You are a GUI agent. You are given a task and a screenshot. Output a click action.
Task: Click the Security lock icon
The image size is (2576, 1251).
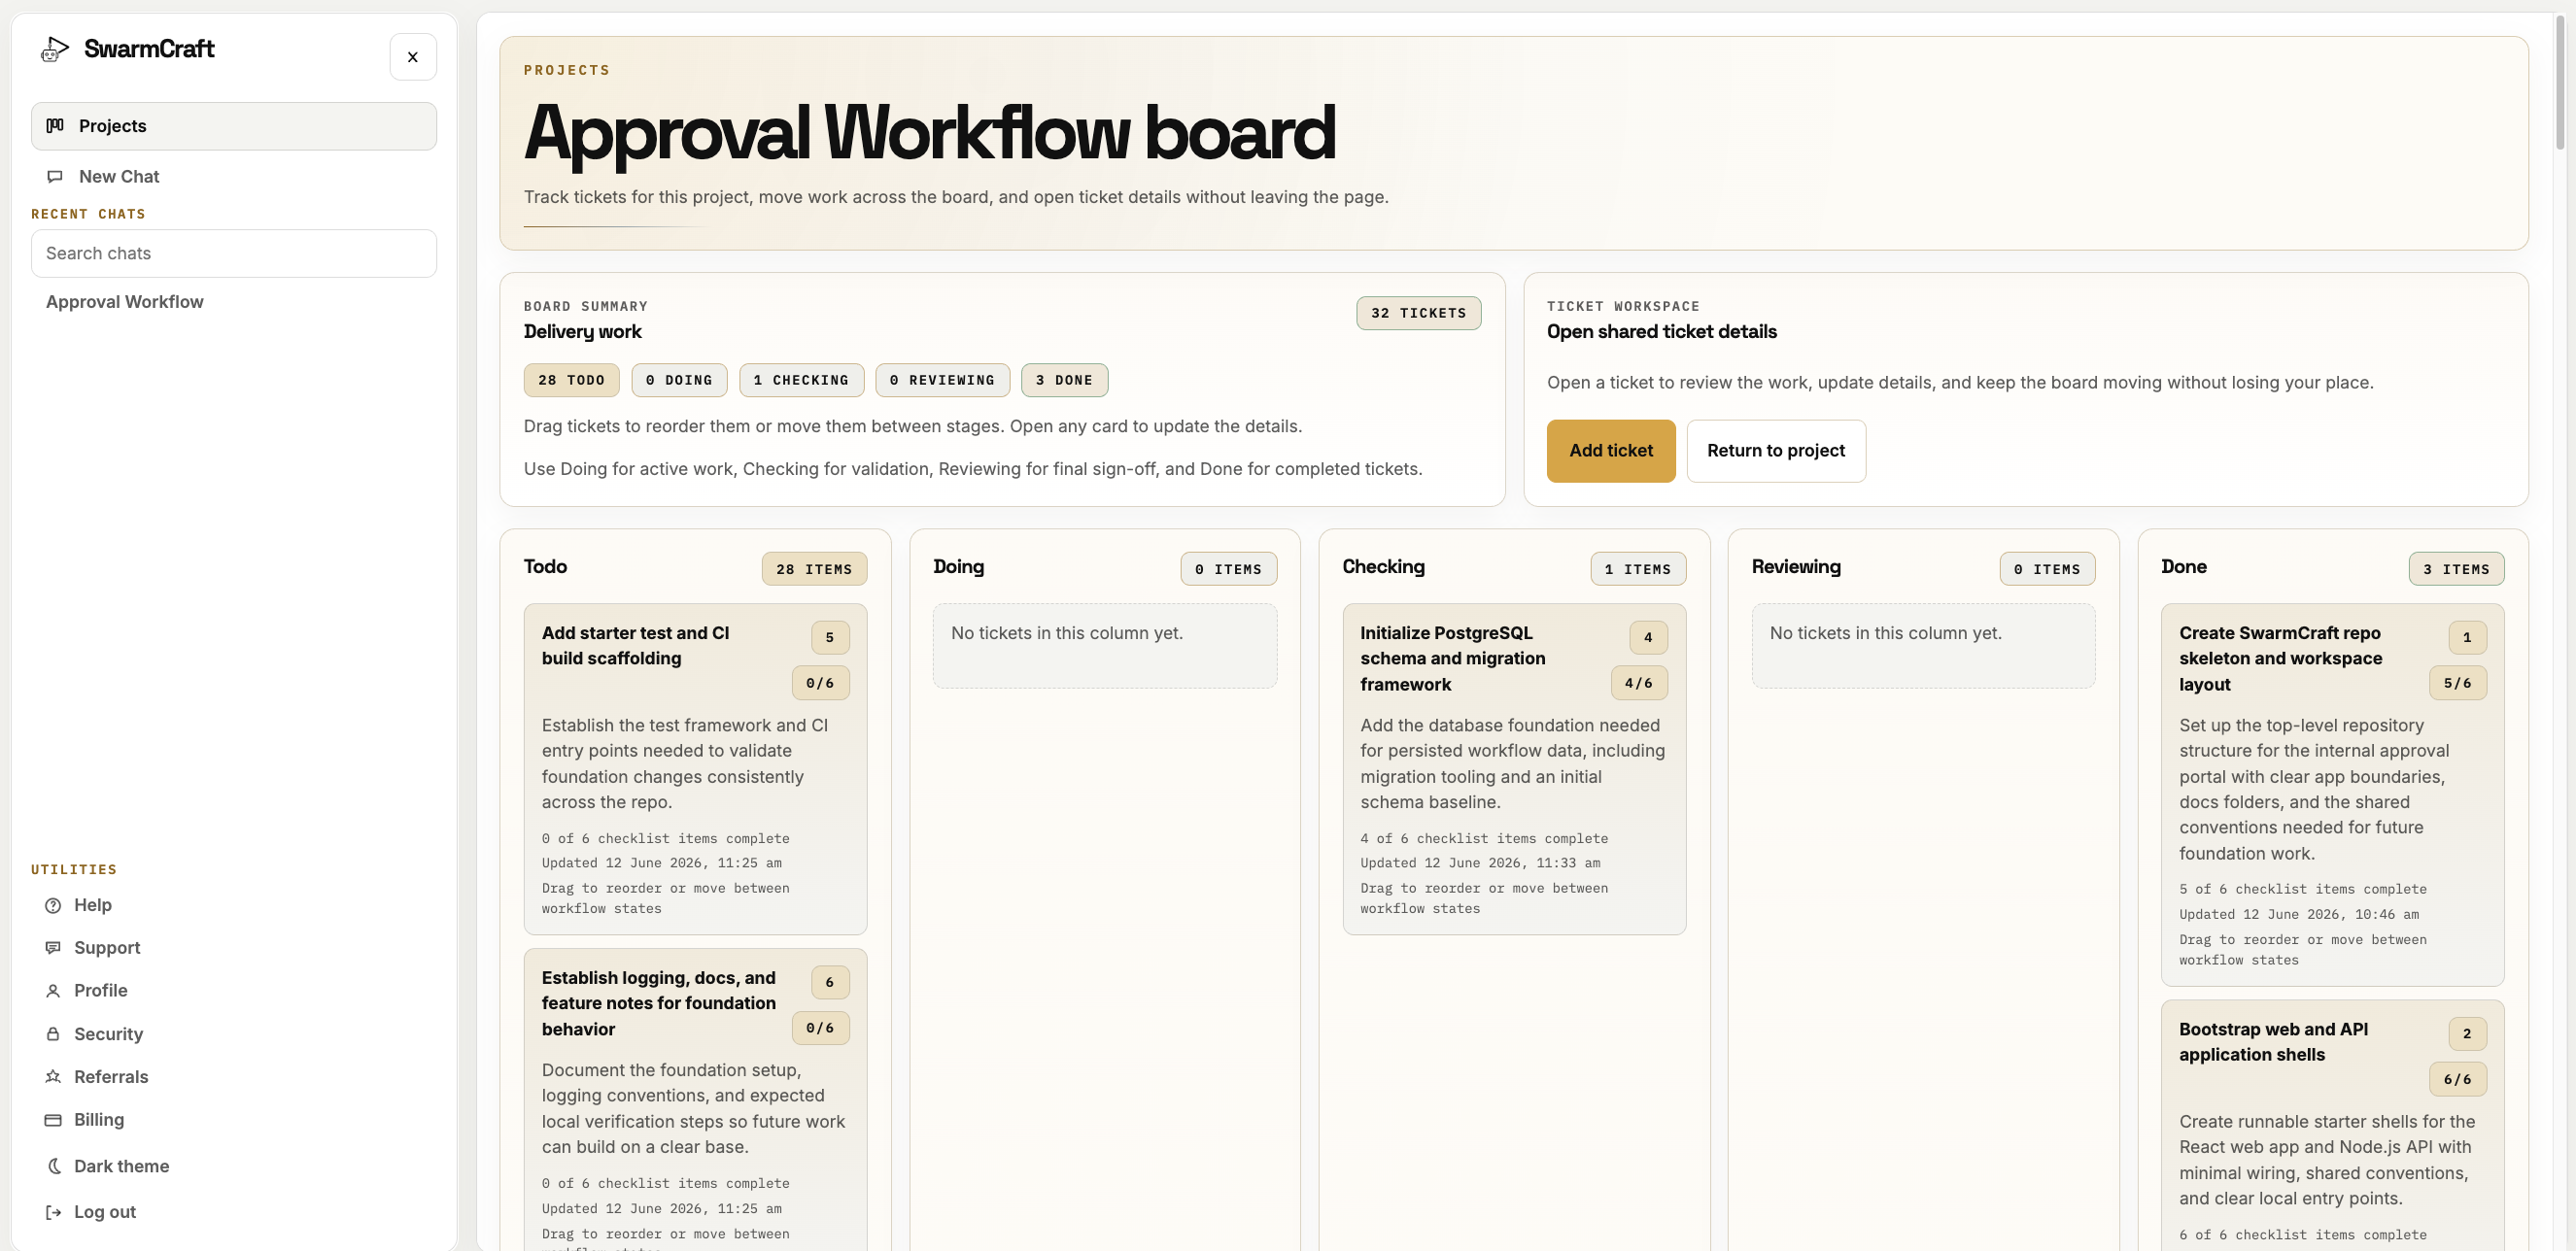(53, 1034)
